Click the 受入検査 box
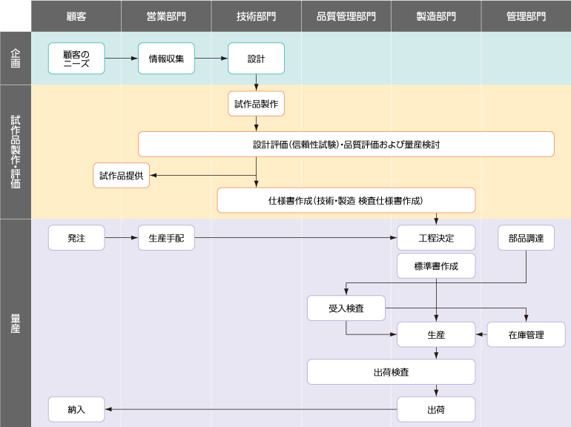Viewport: 571px width, 427px height. pos(346,308)
